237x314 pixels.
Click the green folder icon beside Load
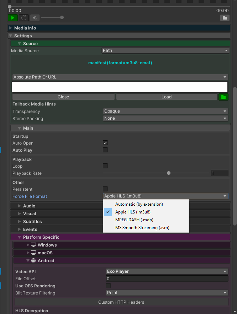click(223, 97)
